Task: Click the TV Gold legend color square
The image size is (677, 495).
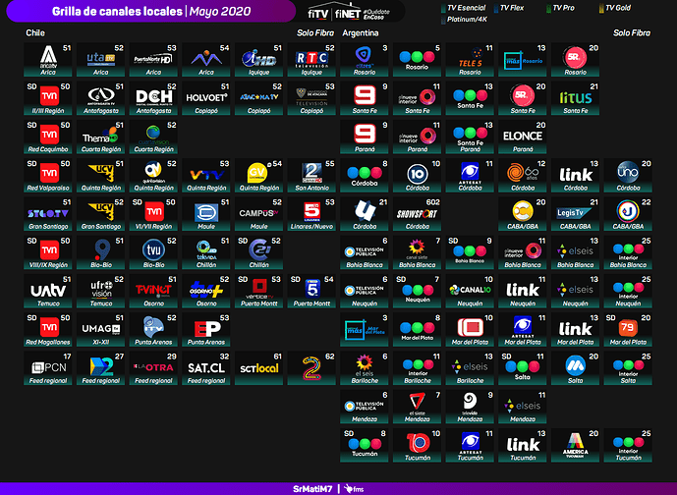Action: point(601,8)
